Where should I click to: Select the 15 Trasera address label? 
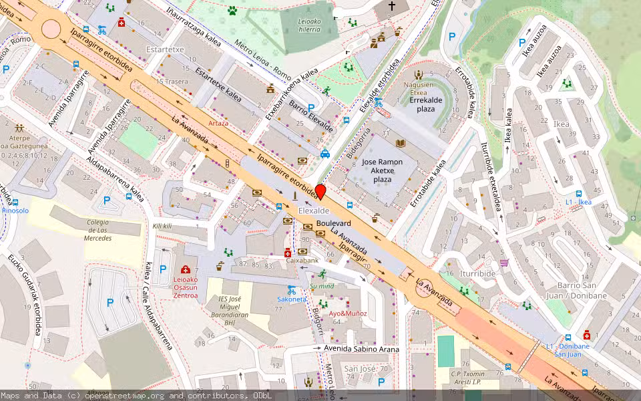tap(172, 82)
